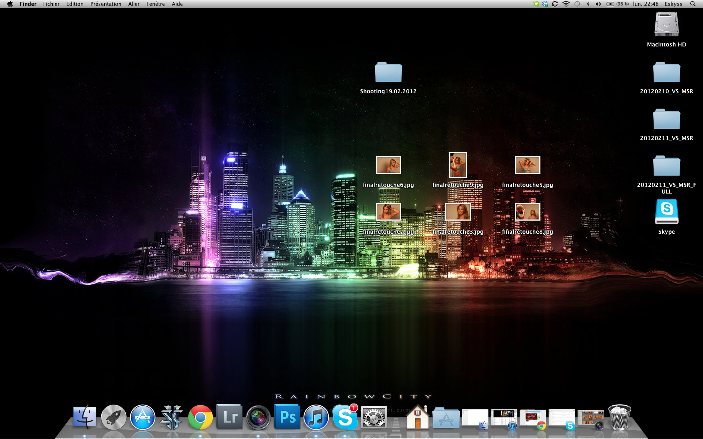Open the Édition menu
Viewport: 703px width, 439px height.
pos(75,4)
